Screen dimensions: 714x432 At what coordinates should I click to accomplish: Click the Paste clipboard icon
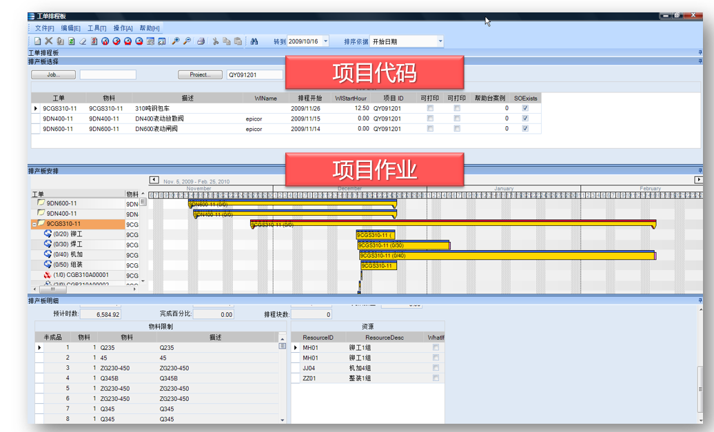(238, 41)
